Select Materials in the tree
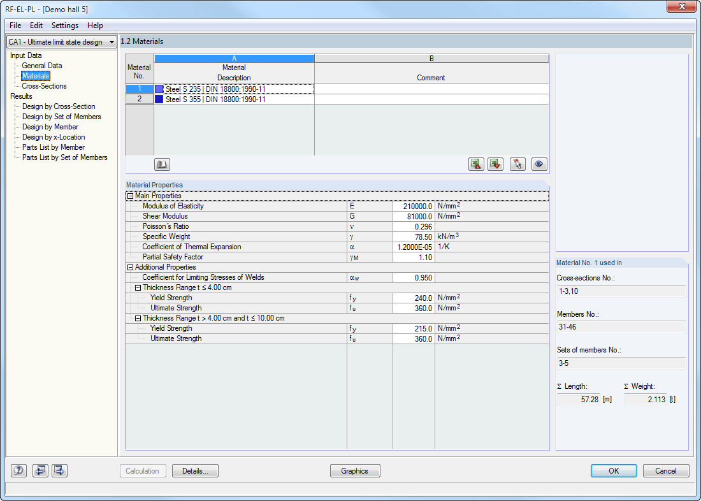This screenshot has height=501, width=701. coord(36,76)
